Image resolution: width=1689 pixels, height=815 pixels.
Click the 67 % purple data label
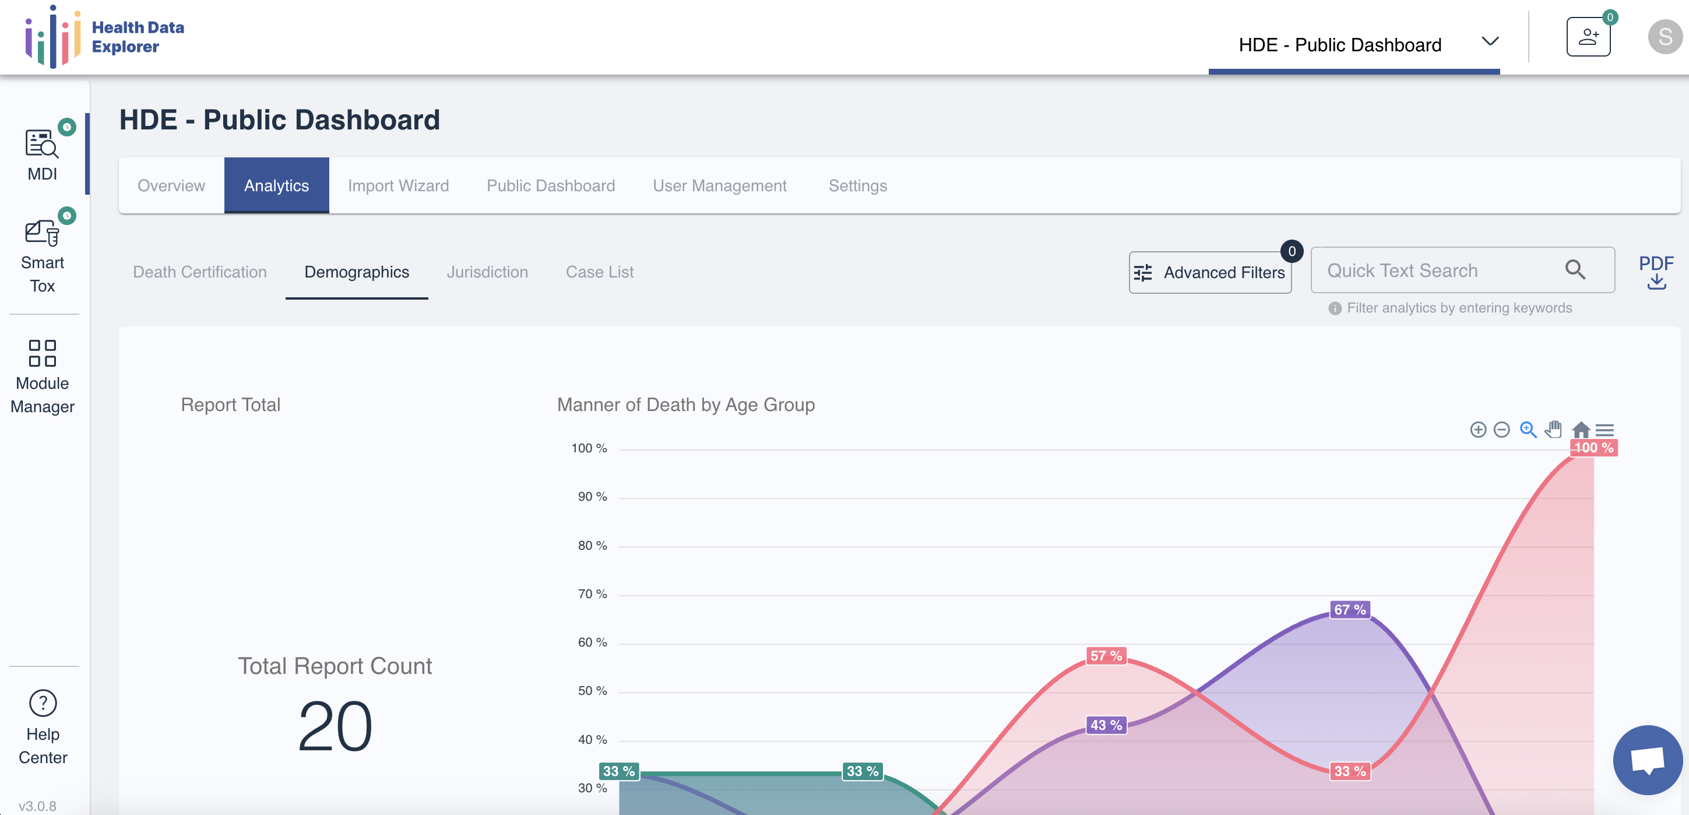click(x=1350, y=610)
